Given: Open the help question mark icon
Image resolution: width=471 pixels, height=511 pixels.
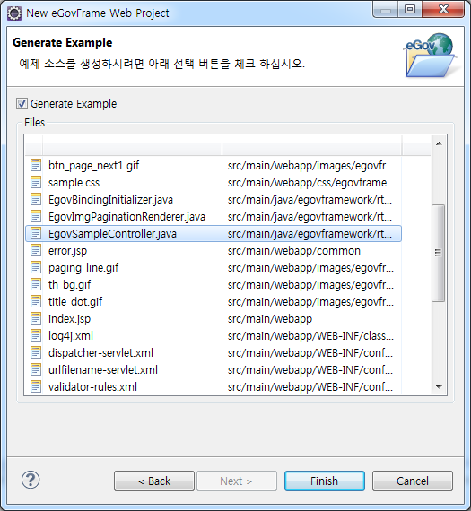Looking at the screenshot, I should (31, 480).
